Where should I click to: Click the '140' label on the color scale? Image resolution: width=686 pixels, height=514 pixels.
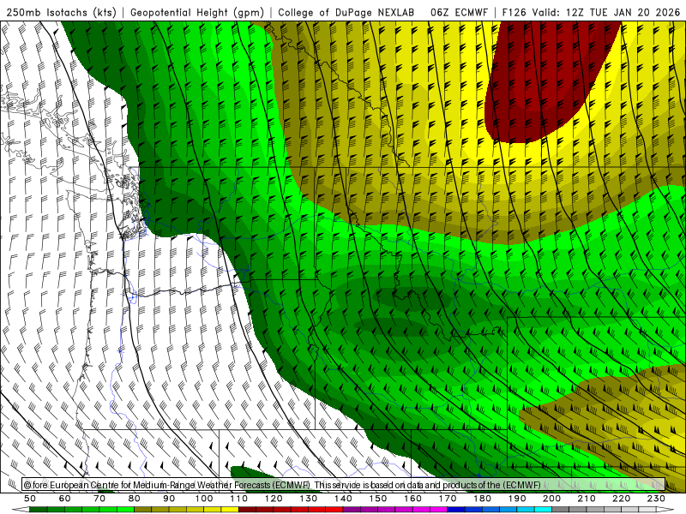point(343,499)
